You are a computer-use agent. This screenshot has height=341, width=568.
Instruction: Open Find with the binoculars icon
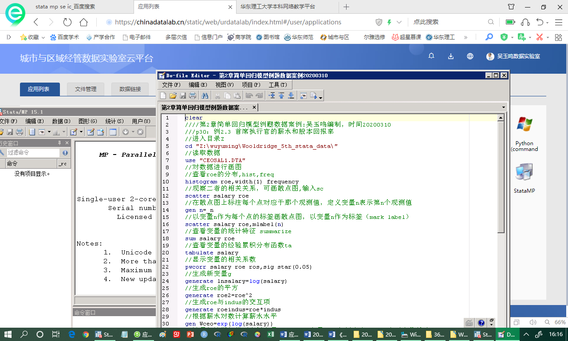[205, 95]
